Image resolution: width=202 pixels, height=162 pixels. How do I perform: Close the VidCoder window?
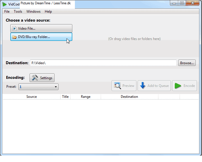(x=193, y=3)
